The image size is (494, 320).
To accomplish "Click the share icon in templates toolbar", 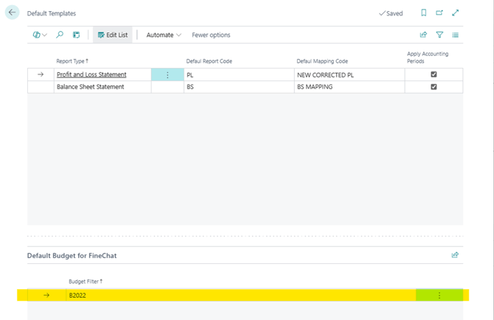I will [x=423, y=35].
